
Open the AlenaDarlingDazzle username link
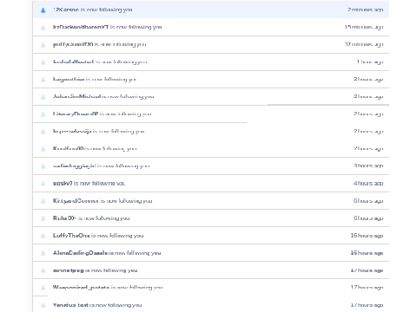80,253
